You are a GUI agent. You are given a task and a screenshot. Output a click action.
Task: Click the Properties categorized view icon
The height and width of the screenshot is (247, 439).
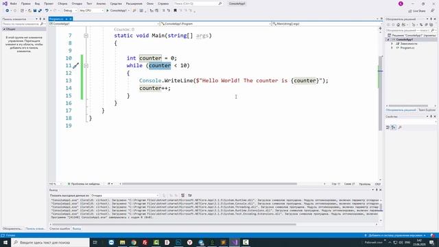[388, 128]
